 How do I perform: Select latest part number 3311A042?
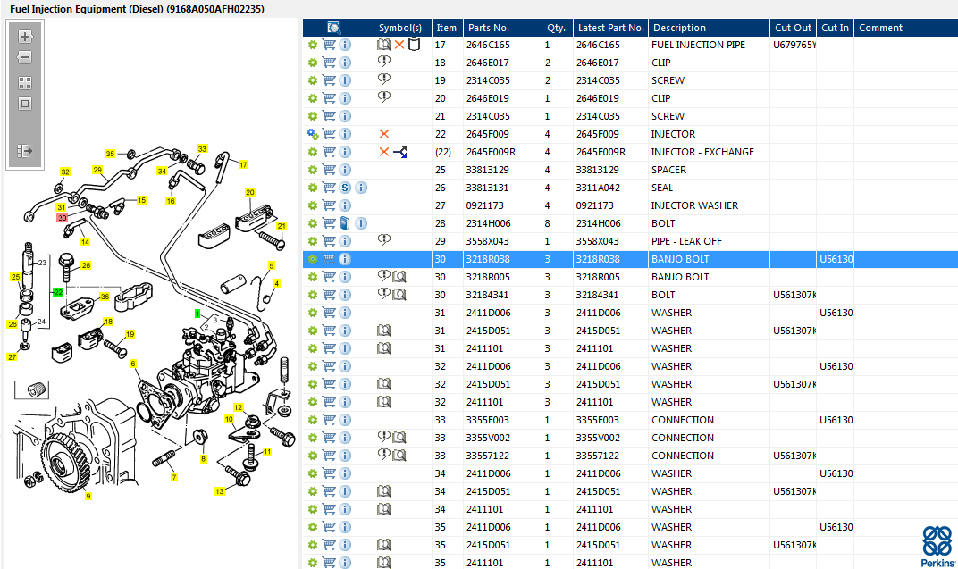(598, 188)
